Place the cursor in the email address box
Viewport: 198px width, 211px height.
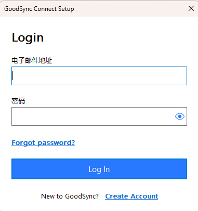point(99,76)
